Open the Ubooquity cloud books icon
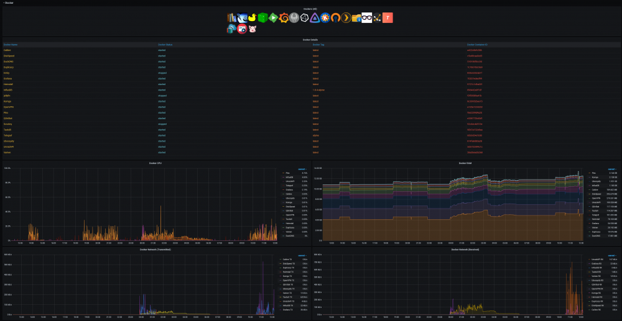This screenshot has height=321, width=622. coord(231,29)
